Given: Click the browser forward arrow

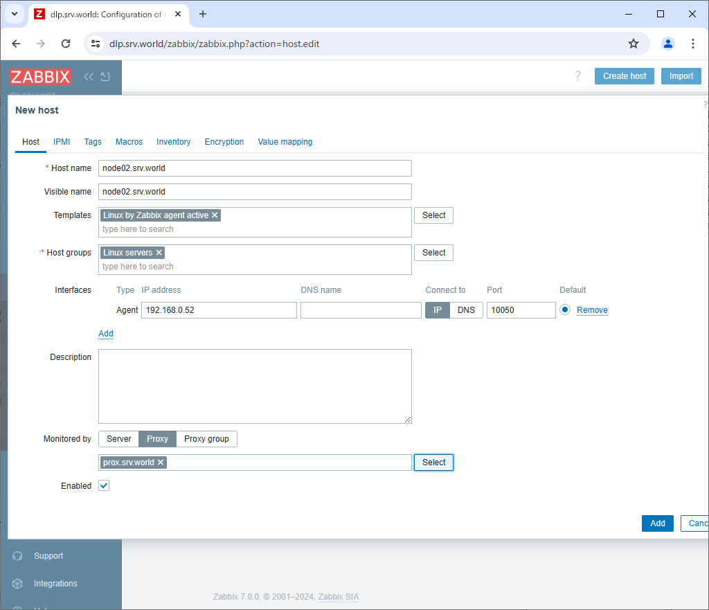Looking at the screenshot, I should pyautogui.click(x=41, y=44).
